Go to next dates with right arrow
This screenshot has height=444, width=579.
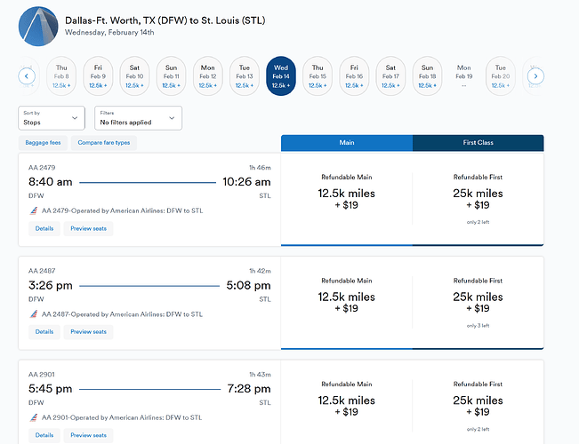pyautogui.click(x=535, y=76)
